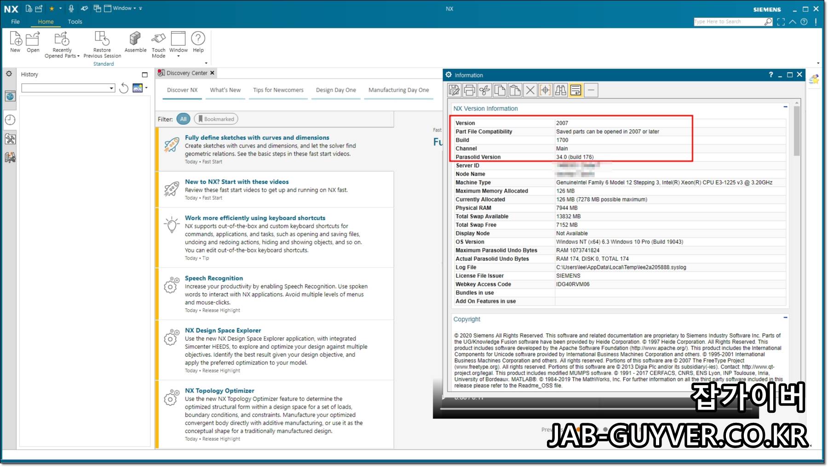Click Paste clipboard icon in Information window
Image resolution: width=828 pixels, height=467 pixels.
[515, 90]
